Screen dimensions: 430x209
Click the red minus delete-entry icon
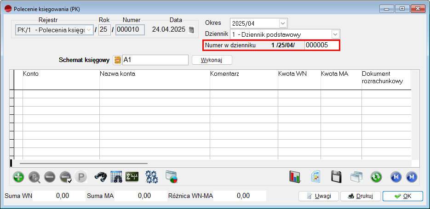point(50,177)
